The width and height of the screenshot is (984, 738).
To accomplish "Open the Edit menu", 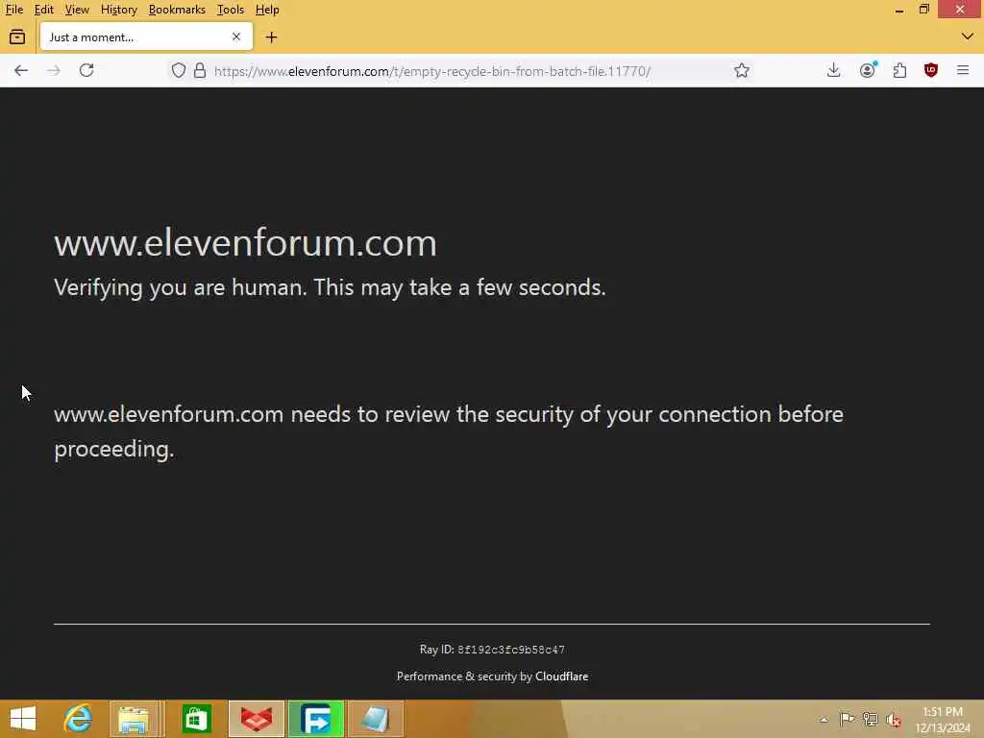I will [43, 10].
